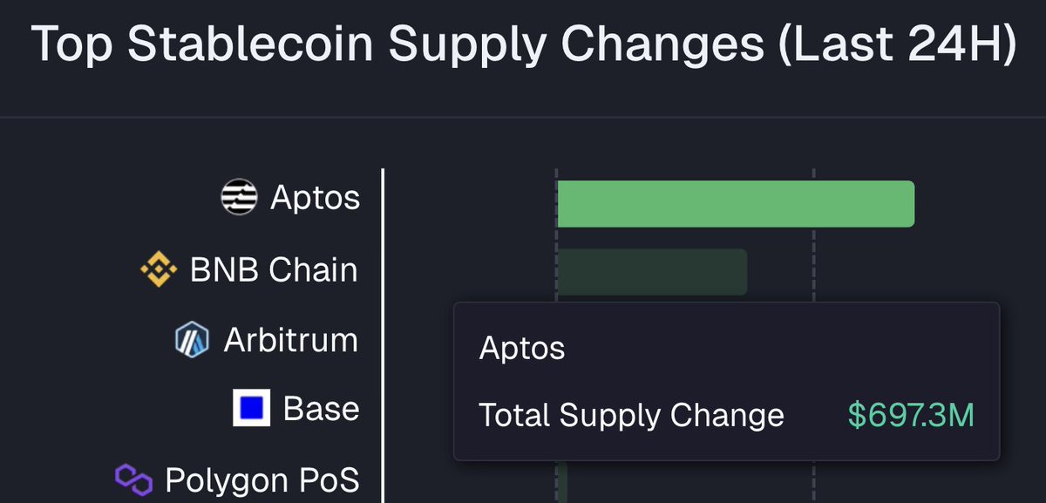Click the horizontal divider below the title
This screenshot has height=503, width=1046.
click(x=523, y=117)
